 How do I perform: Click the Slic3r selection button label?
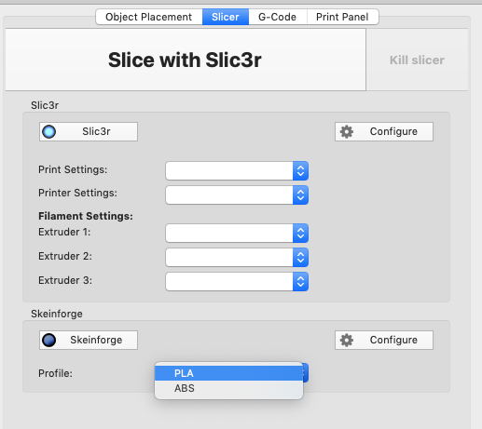[96, 131]
